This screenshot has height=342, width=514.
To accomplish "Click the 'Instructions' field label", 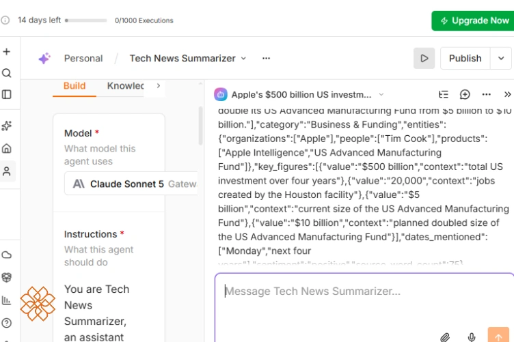I will point(90,234).
